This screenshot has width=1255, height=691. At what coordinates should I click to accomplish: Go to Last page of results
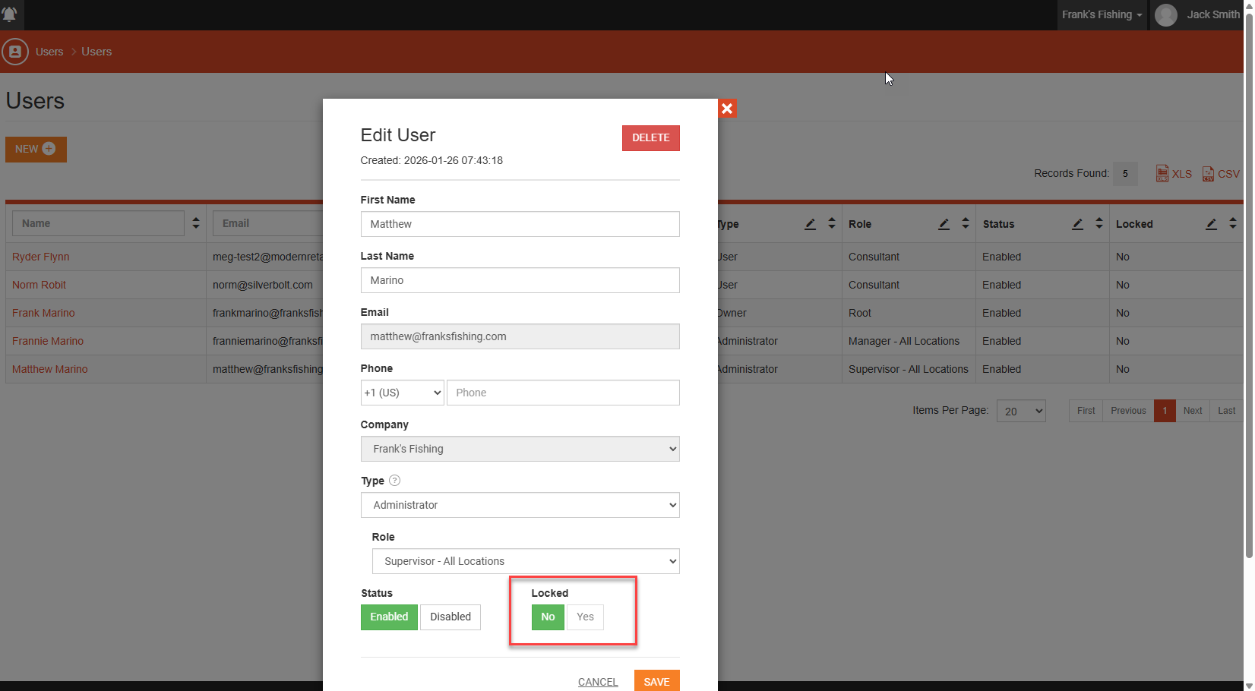[1226, 411]
